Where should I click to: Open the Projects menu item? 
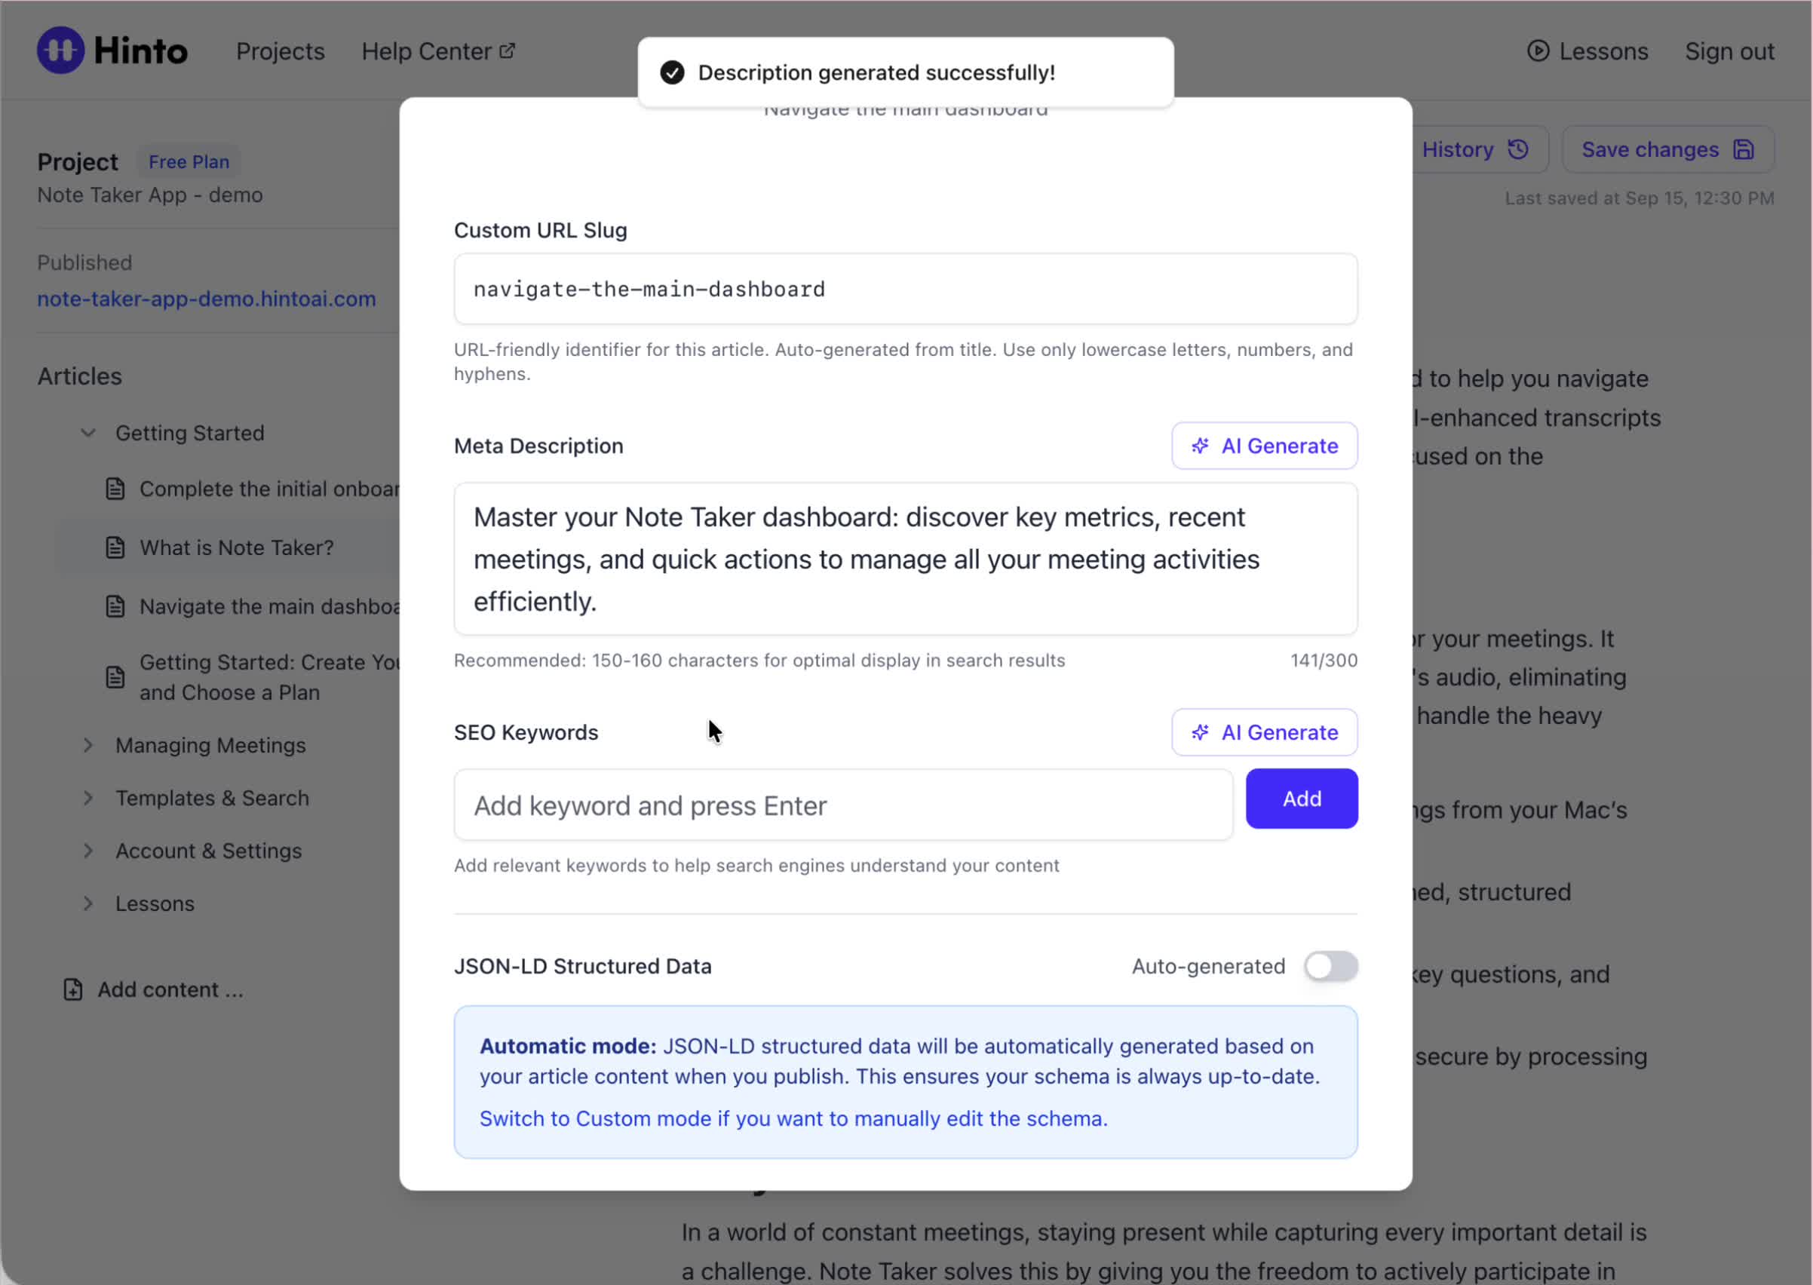click(280, 51)
